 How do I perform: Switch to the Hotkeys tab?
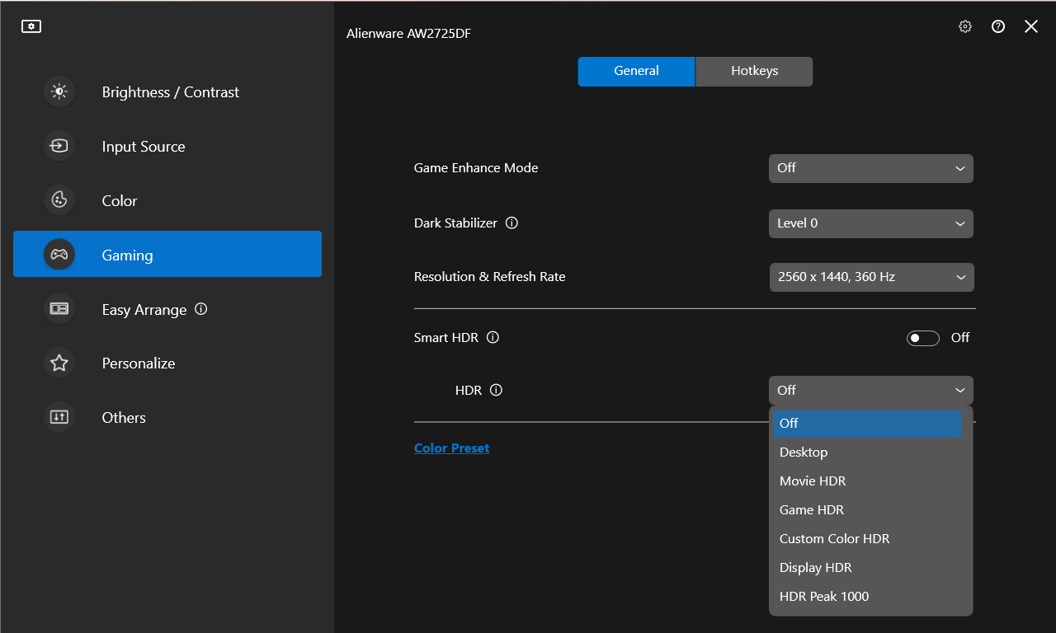(x=754, y=71)
